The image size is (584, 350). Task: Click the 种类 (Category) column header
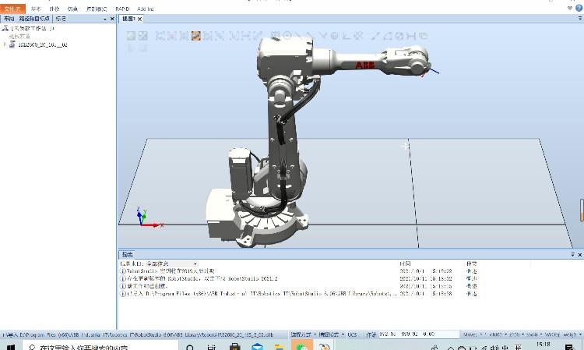(x=471, y=263)
